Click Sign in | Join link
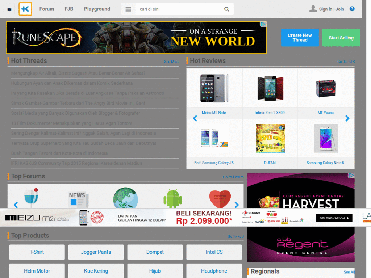The width and height of the screenshot is (371, 278). [332, 9]
